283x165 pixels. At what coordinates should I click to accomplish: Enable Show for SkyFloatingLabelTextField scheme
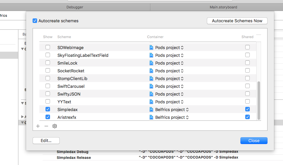pos(48,55)
